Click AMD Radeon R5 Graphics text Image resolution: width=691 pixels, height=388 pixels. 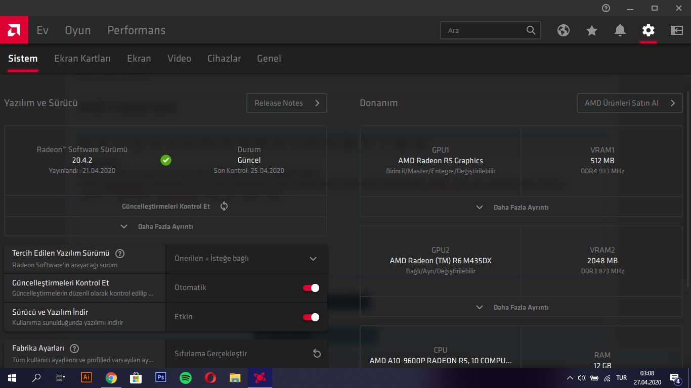pyautogui.click(x=441, y=161)
